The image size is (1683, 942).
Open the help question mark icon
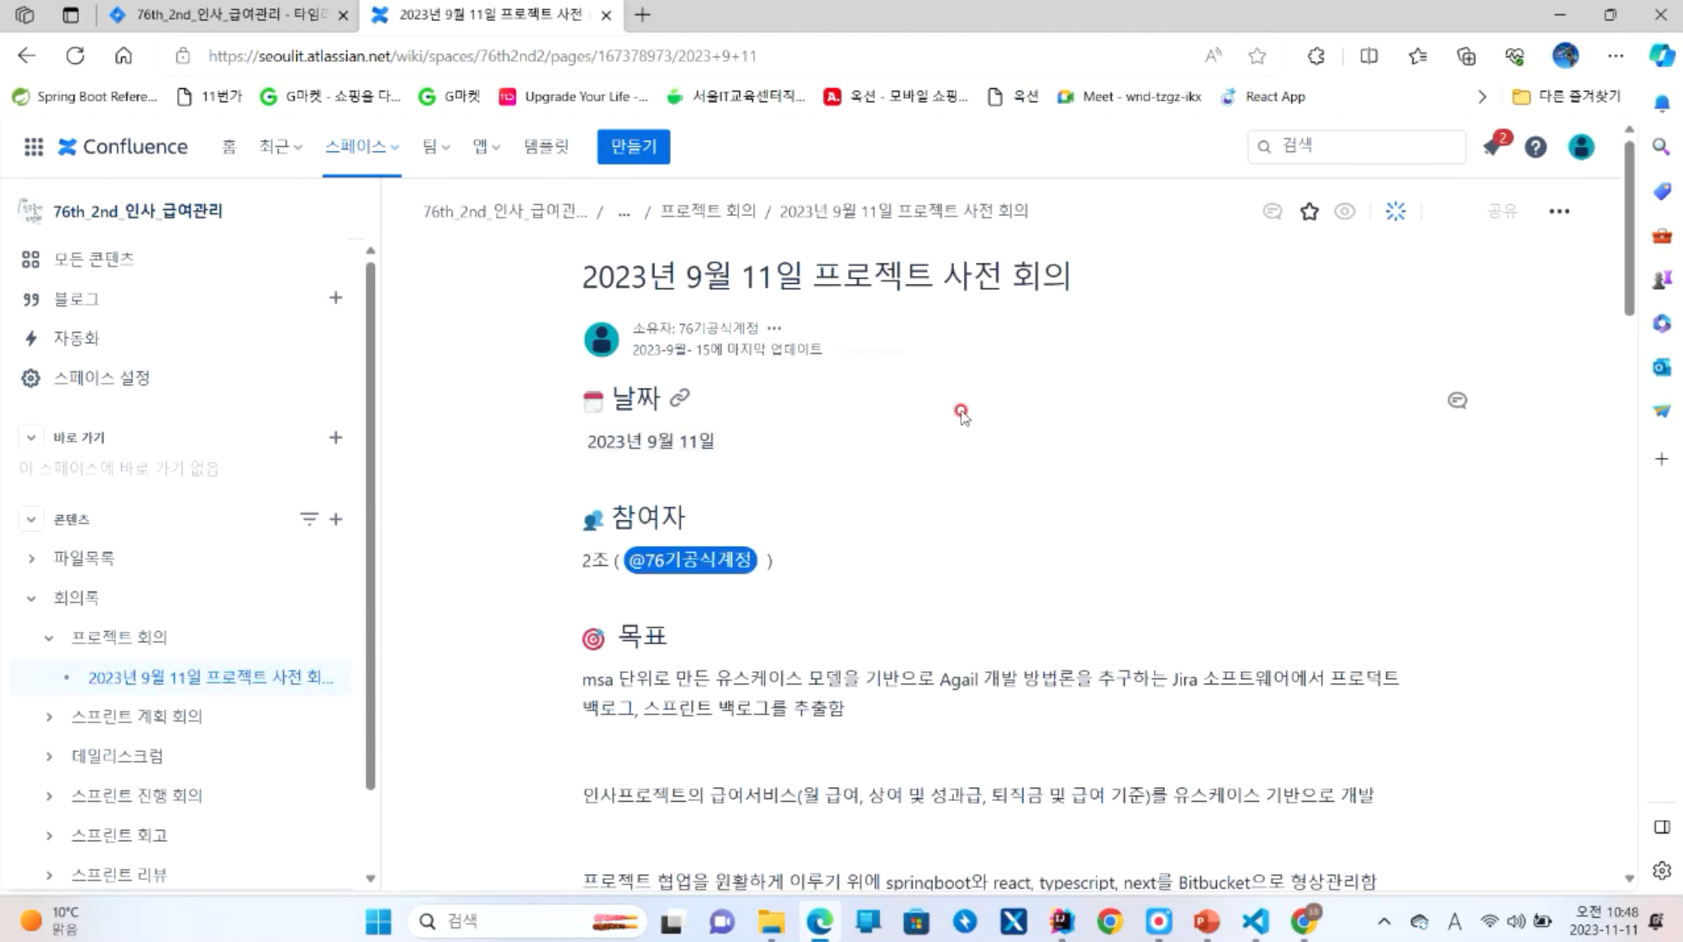point(1535,147)
